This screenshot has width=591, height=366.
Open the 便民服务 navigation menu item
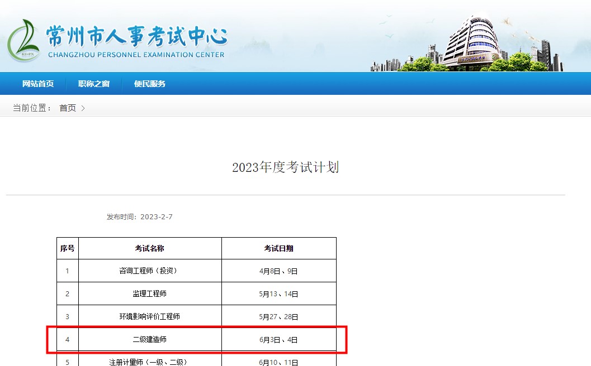(149, 84)
